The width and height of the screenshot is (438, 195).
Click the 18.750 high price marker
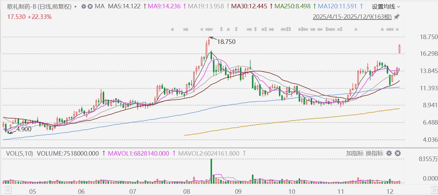226,42
